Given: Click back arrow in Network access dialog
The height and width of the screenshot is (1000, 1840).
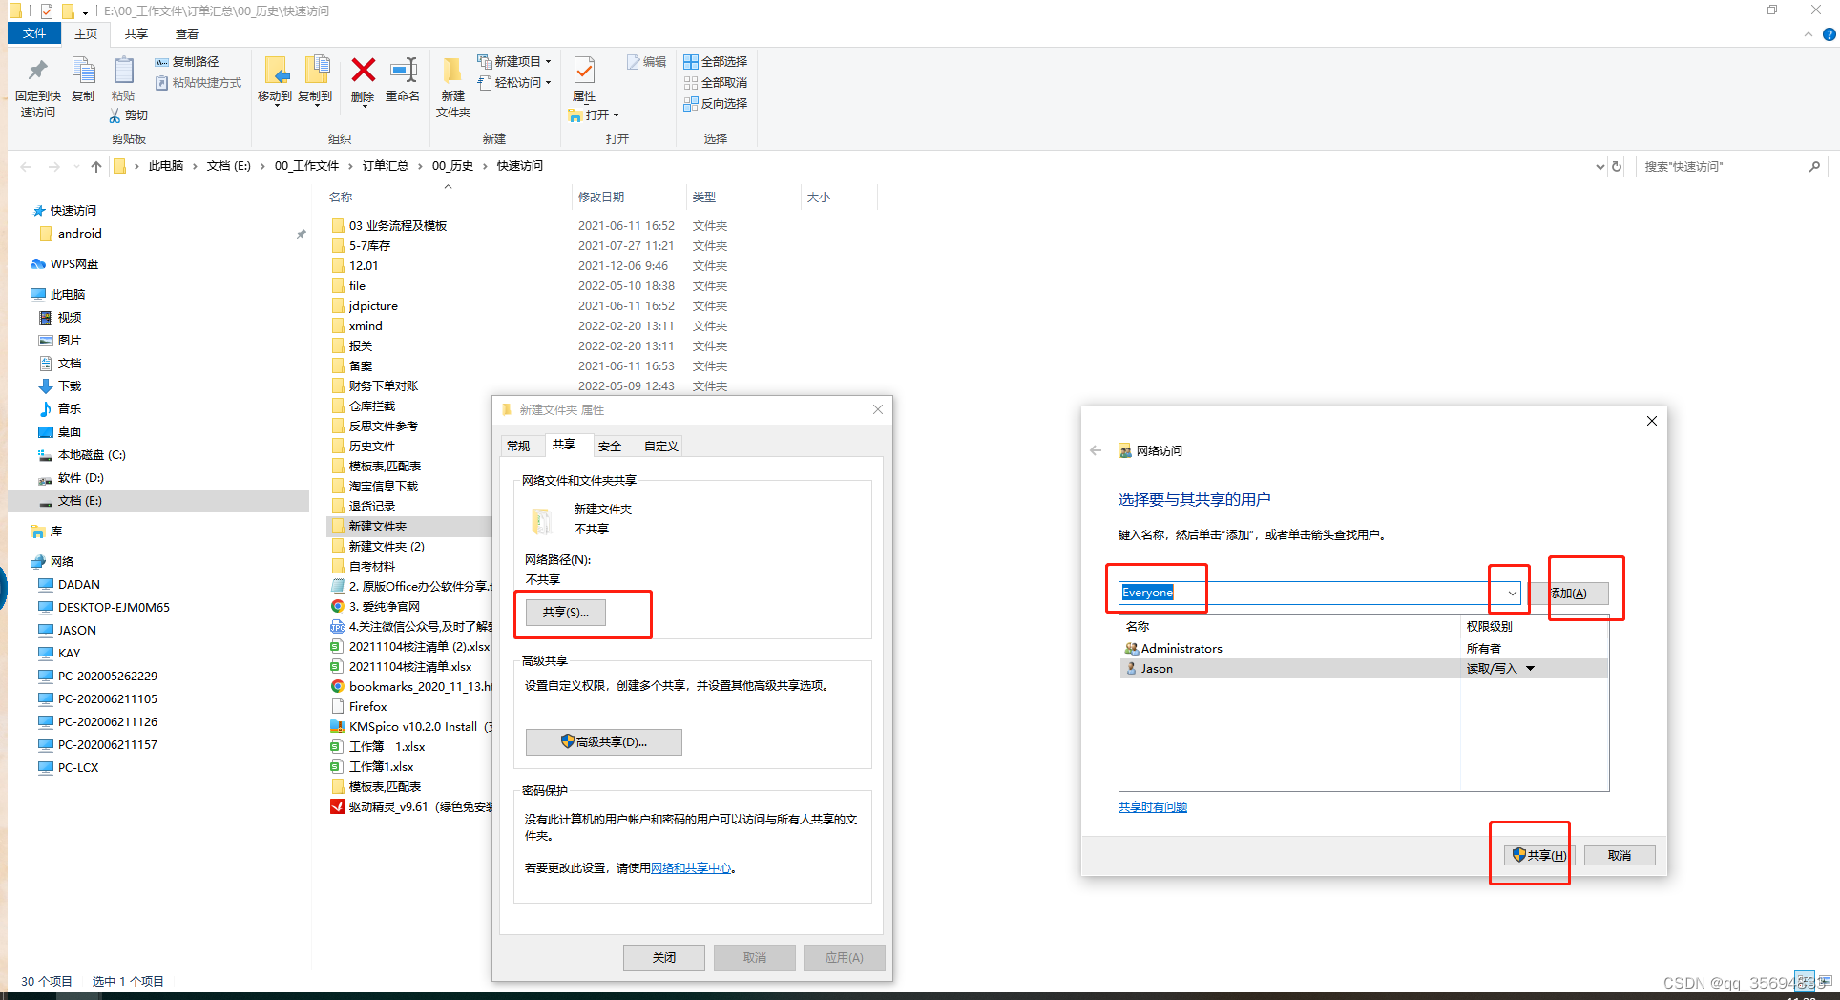Looking at the screenshot, I should [x=1096, y=451].
